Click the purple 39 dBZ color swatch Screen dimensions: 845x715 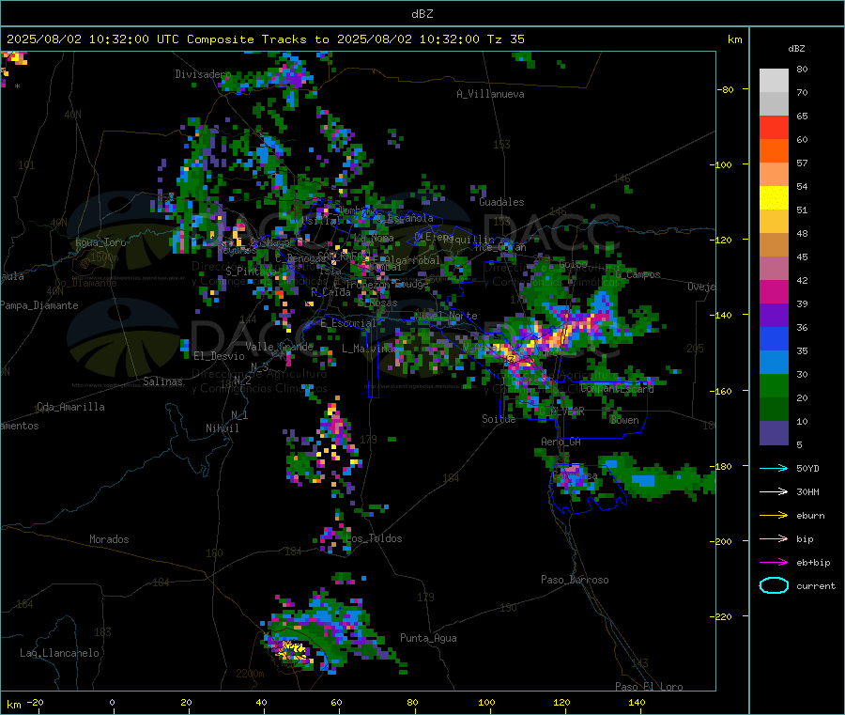tap(774, 316)
